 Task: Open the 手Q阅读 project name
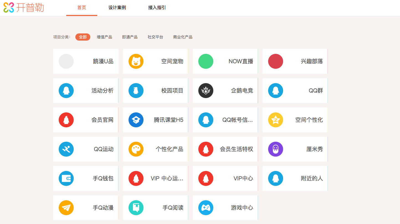tap(173, 208)
